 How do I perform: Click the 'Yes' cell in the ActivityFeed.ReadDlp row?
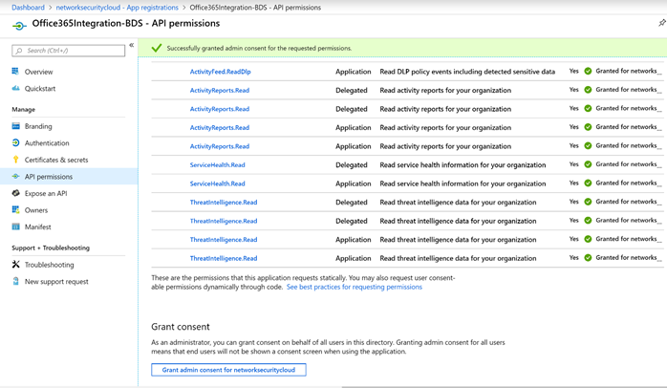click(574, 71)
